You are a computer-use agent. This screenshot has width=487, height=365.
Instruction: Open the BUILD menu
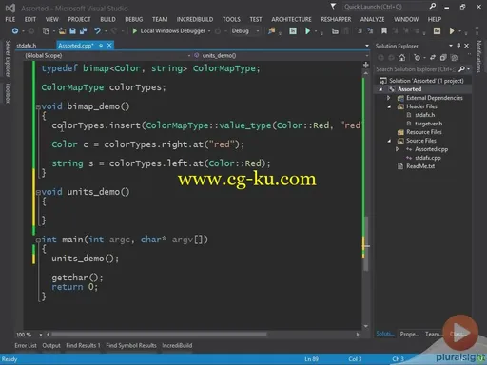click(x=107, y=19)
